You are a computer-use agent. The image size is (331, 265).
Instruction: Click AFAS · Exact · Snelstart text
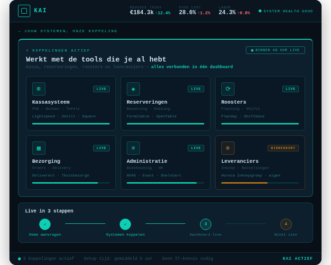pyautogui.click(x=154, y=176)
